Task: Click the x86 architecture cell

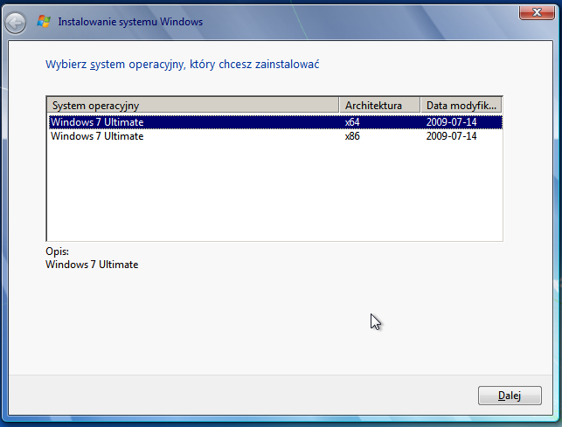Action: tap(352, 136)
